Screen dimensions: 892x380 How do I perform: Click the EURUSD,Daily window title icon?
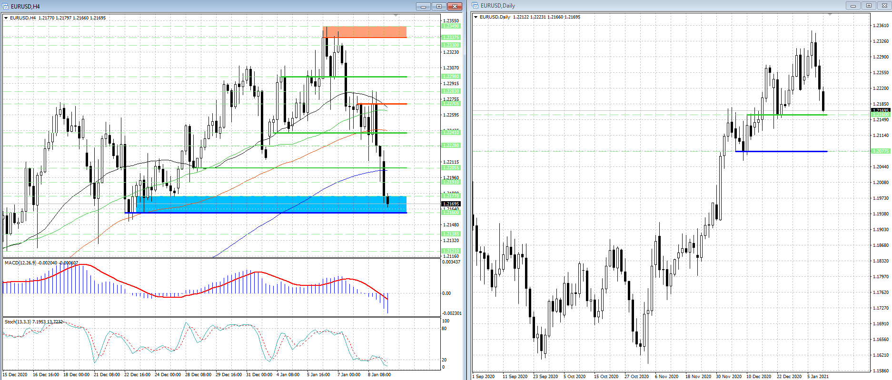coord(476,6)
